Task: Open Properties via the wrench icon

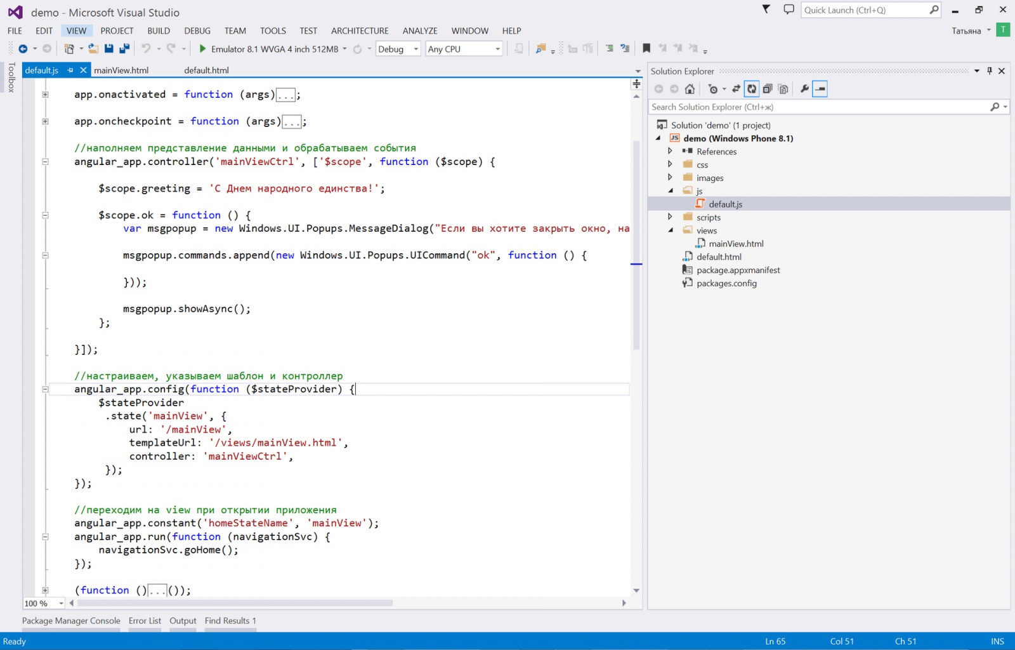Action: pos(804,89)
